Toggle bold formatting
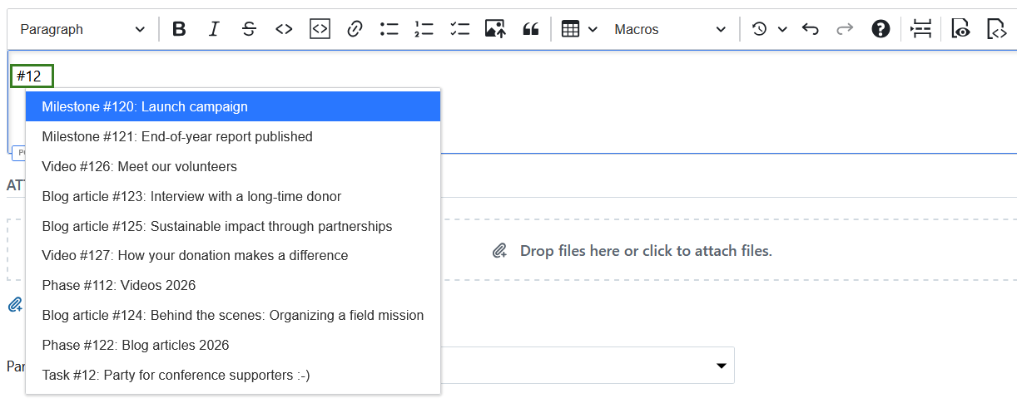This screenshot has width=1017, height=403. [x=179, y=29]
